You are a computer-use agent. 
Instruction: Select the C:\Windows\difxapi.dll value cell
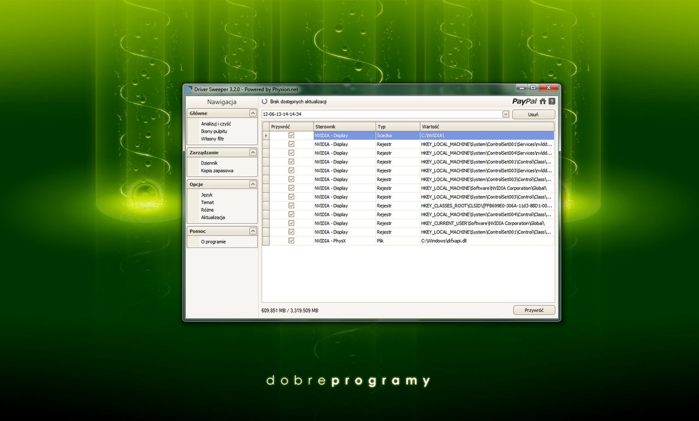pos(487,241)
